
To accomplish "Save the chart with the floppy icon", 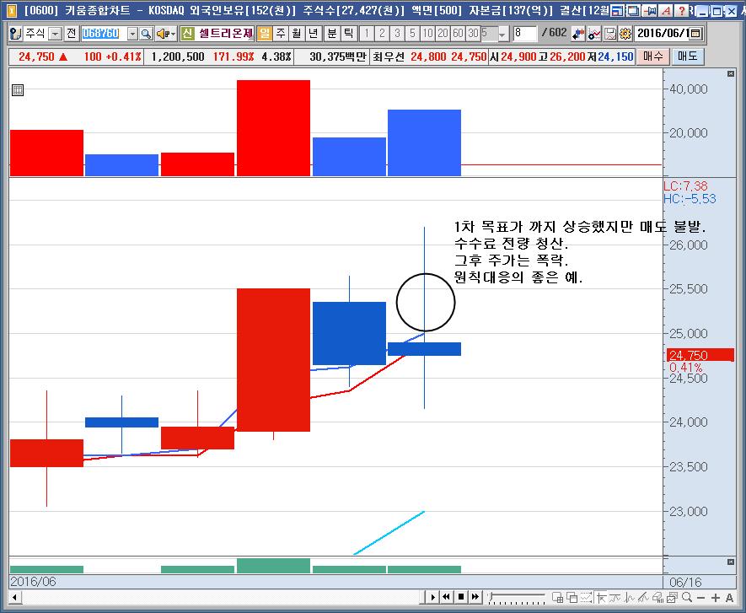I will pos(610,34).
